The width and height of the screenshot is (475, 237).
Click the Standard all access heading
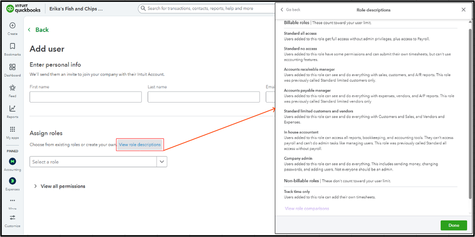pyautogui.click(x=300, y=33)
